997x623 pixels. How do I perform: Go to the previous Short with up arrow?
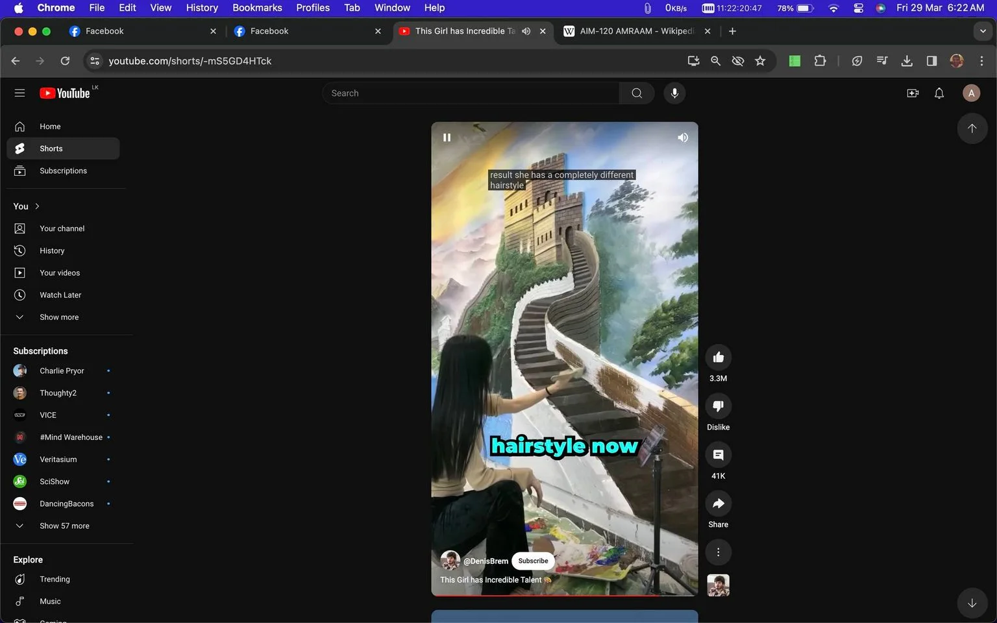[972, 128]
